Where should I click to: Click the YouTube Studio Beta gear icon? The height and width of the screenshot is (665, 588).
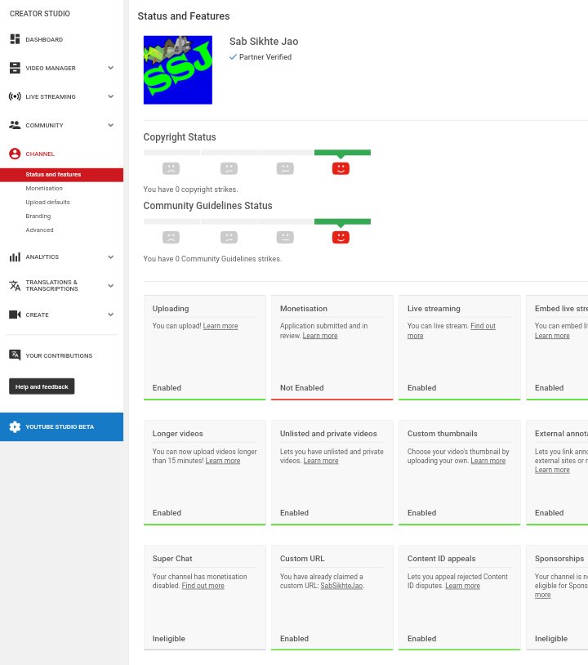point(15,426)
